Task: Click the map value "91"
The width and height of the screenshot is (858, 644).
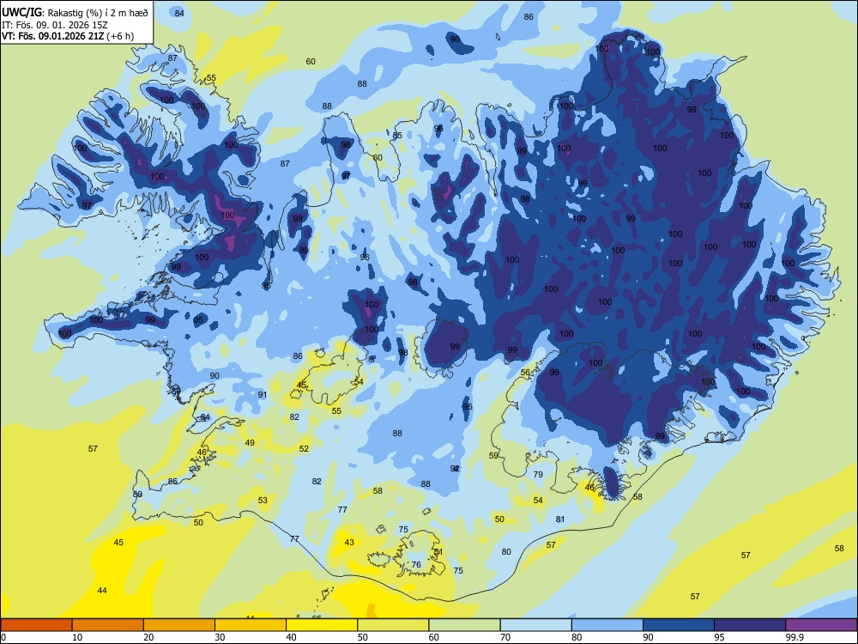Action: 262,394
